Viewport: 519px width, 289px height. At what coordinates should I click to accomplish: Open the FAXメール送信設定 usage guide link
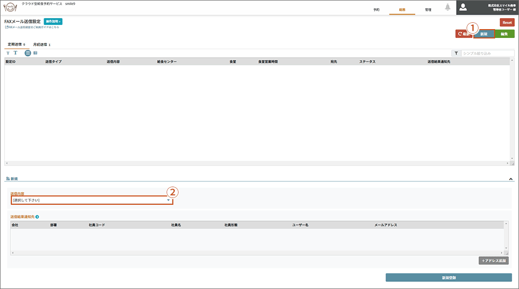click(32, 27)
